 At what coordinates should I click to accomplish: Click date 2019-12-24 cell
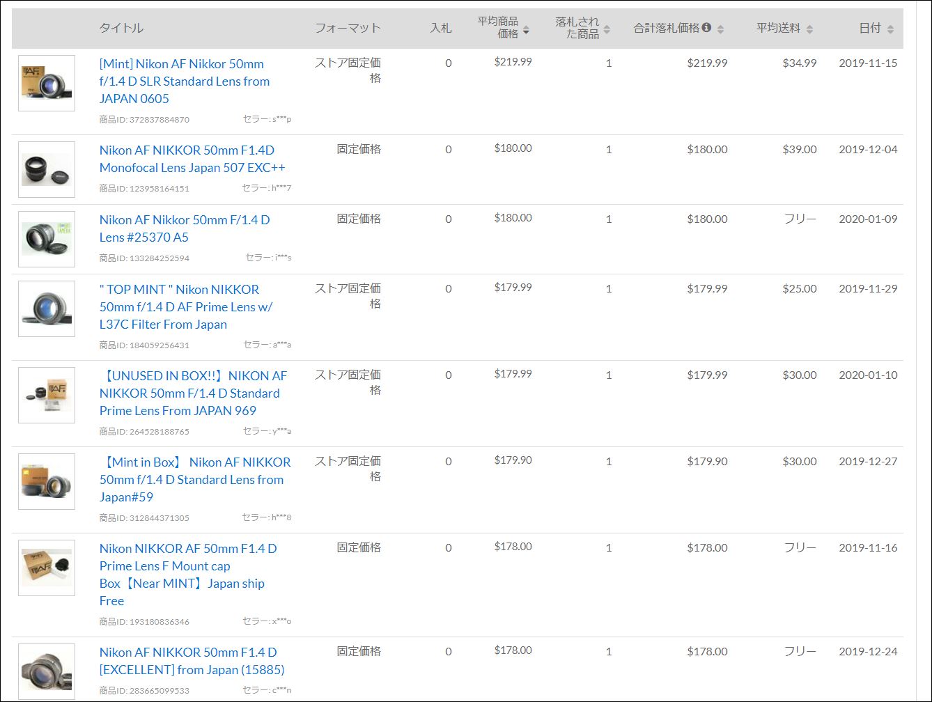click(x=868, y=652)
